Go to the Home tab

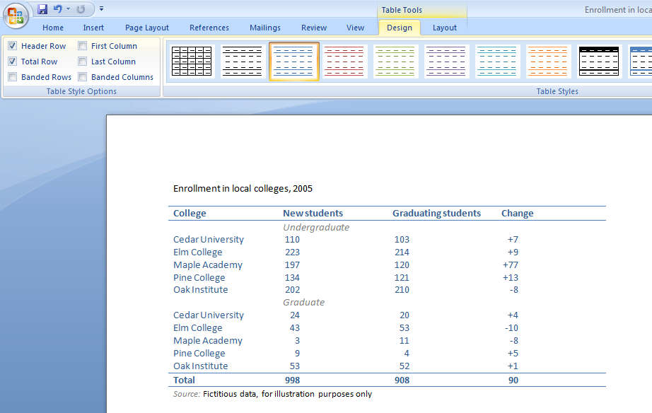[x=53, y=28]
